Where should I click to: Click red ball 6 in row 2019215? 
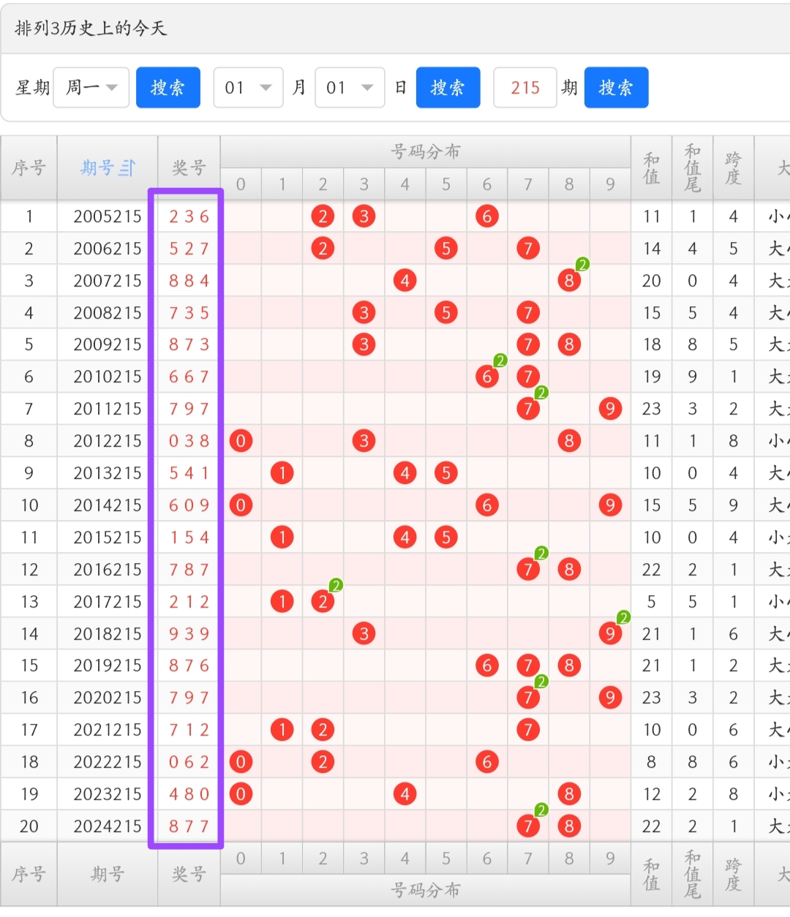(x=487, y=665)
